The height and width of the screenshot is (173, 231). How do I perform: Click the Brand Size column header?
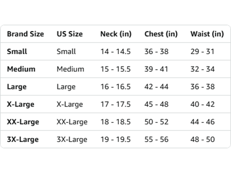[26, 34]
